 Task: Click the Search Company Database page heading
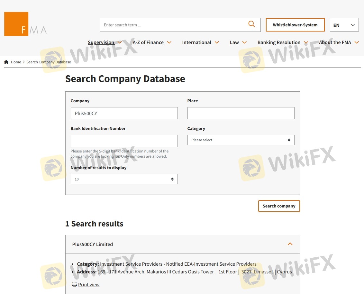click(x=125, y=79)
